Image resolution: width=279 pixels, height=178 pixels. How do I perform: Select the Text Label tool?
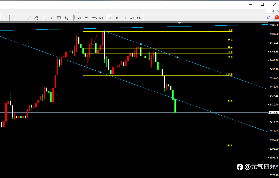[59, 18]
